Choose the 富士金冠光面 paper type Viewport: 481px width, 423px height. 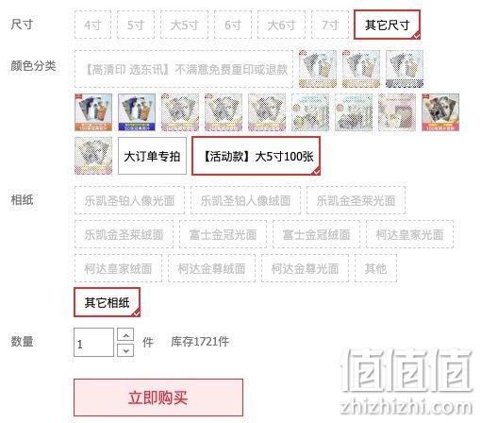[223, 234]
